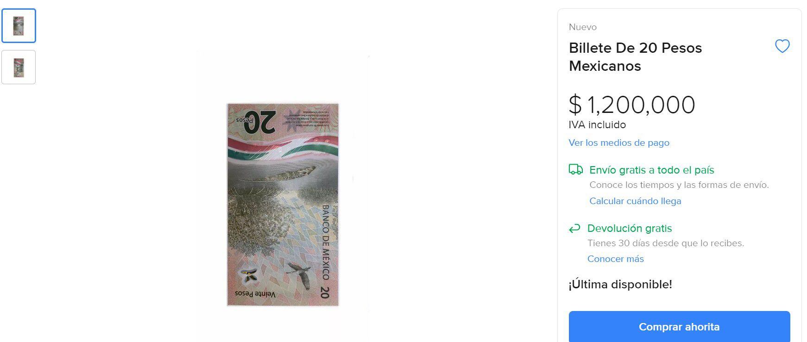Click 'Envío gratis a todo el país' text
The image size is (807, 342).
652,170
